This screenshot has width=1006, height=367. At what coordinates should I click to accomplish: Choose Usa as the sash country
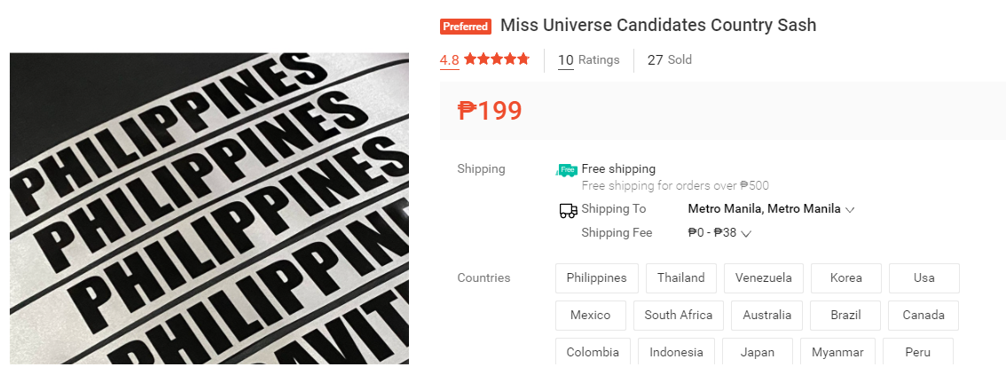(923, 278)
